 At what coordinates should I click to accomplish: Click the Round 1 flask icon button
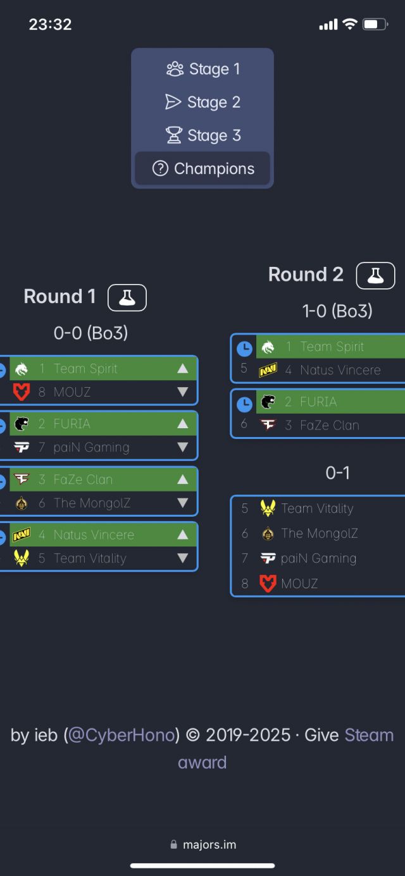[x=127, y=298]
